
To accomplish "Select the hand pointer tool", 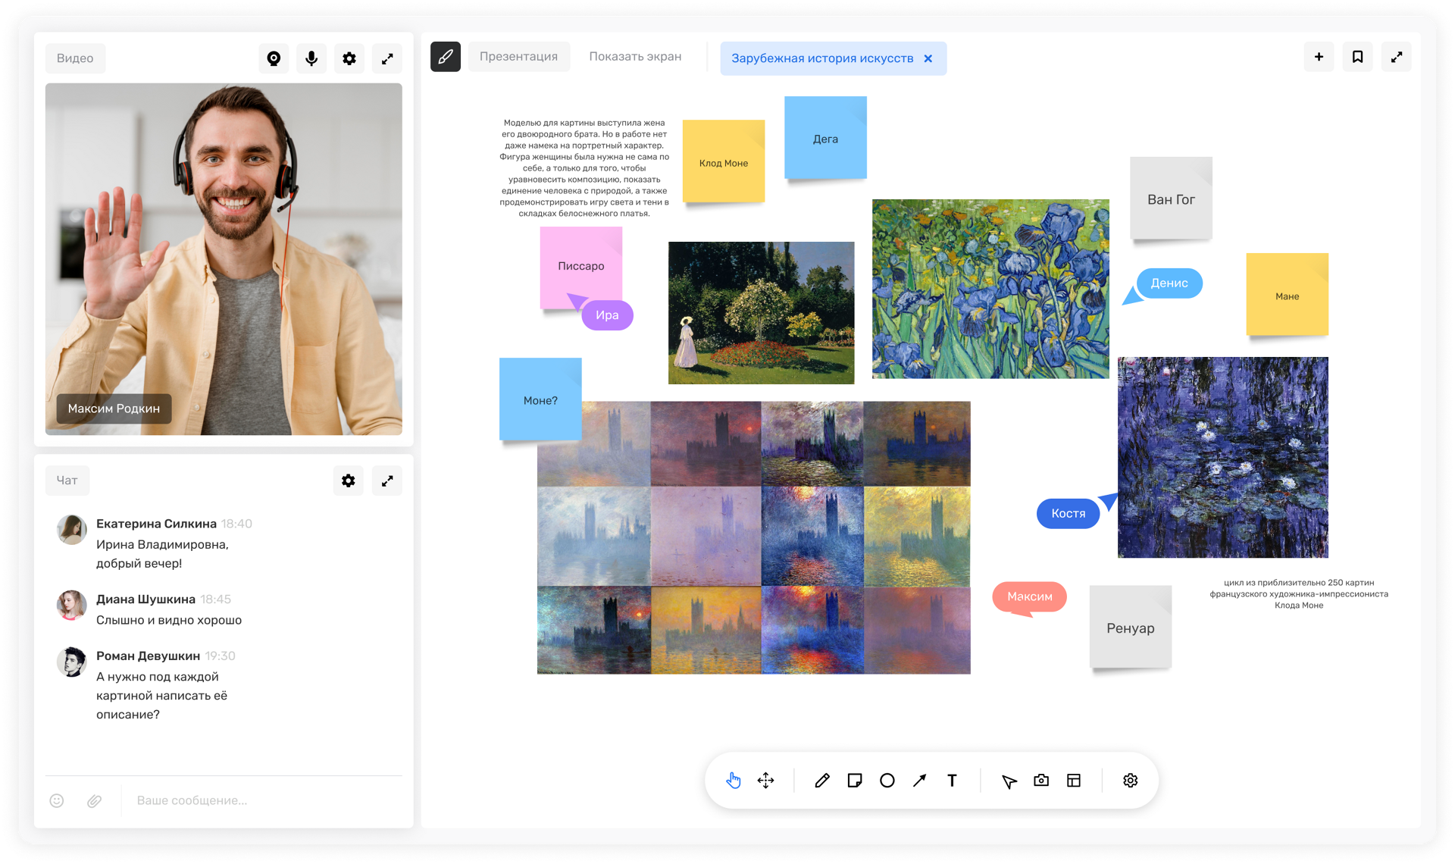I will (x=733, y=781).
